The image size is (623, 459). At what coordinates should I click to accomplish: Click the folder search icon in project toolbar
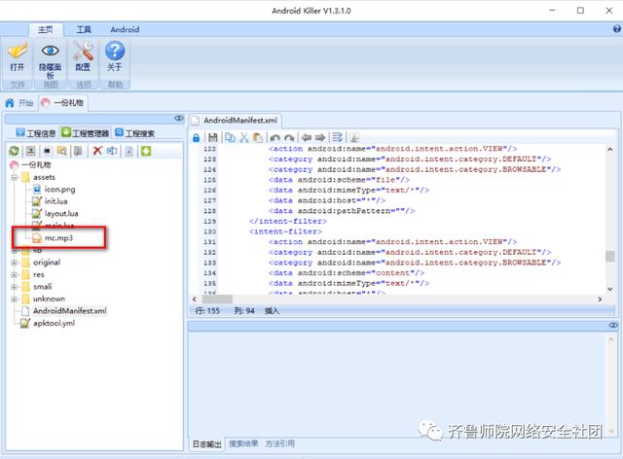point(62,151)
